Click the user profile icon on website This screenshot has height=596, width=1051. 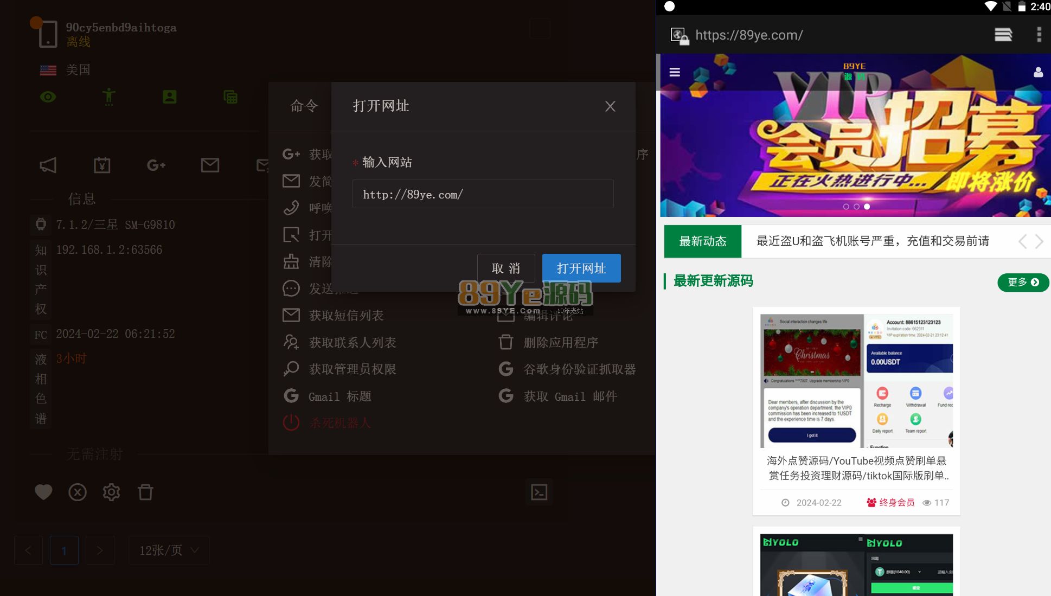tap(1038, 72)
